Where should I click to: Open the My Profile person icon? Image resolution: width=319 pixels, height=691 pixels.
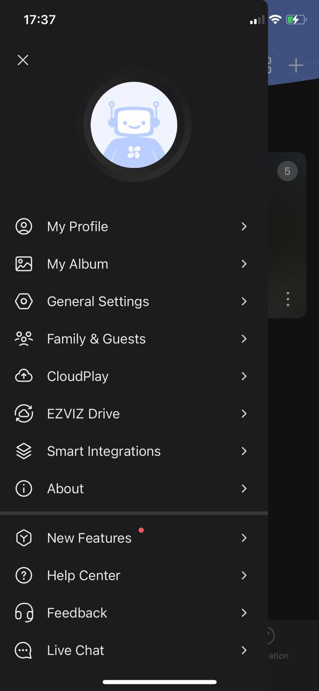pyautogui.click(x=24, y=227)
